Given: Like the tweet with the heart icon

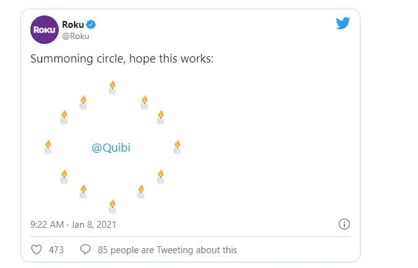Looking at the screenshot, I should point(36,249).
